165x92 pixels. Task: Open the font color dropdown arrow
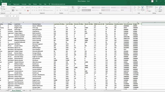[x=29, y=10]
